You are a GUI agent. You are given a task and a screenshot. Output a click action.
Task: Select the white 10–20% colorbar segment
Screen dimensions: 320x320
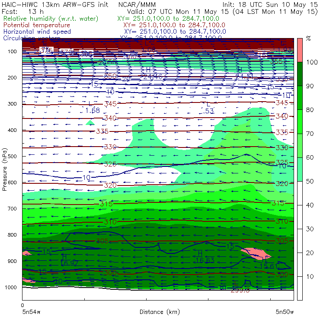(x=300, y=265)
